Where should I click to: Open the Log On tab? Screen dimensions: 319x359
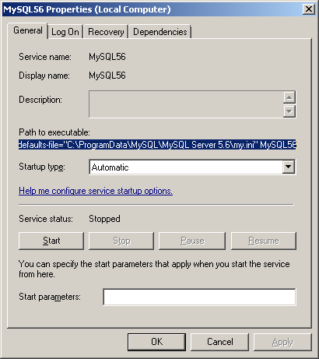tap(65, 32)
